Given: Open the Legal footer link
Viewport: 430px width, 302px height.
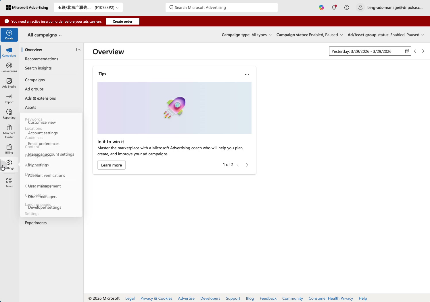Looking at the screenshot, I should [130, 298].
